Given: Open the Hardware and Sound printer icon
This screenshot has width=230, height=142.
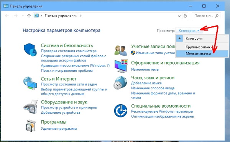Looking at the screenshot, I should click(30, 107).
